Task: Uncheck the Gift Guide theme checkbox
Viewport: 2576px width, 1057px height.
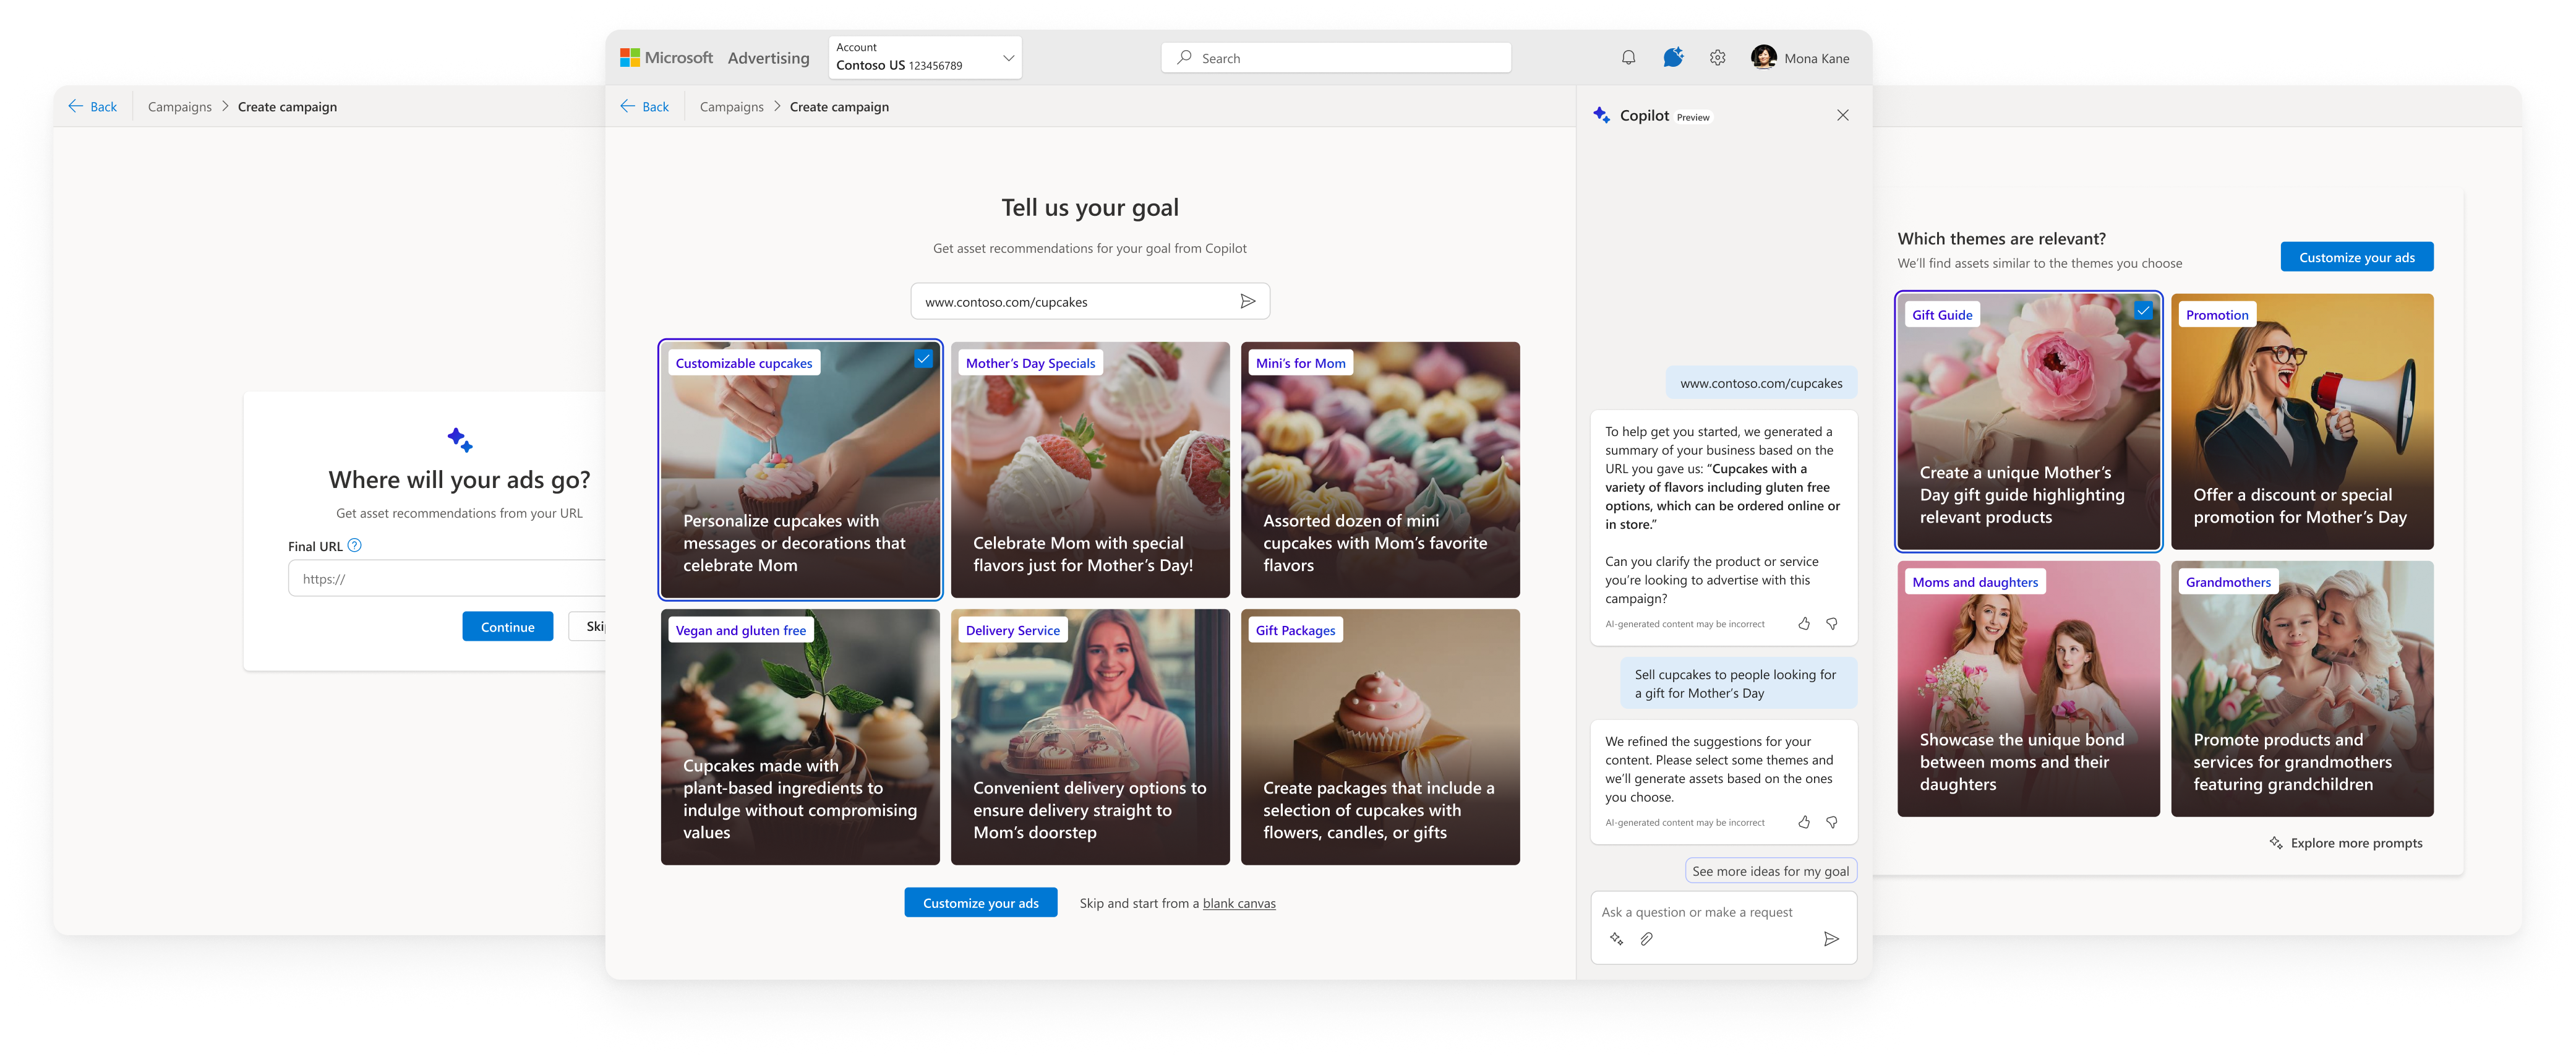Action: click(2143, 310)
